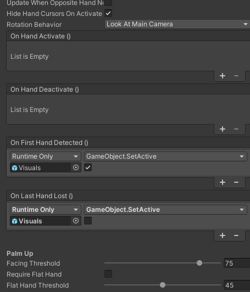
Task: Toggle Hide Hand Cursors On Activate checkbox
Action: (108, 13)
